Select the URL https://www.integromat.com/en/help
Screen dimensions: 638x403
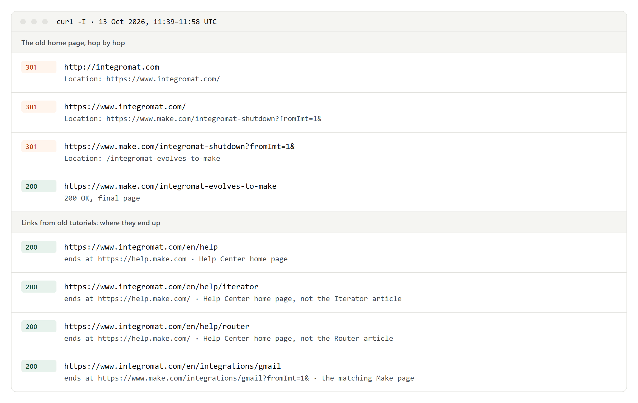point(141,247)
